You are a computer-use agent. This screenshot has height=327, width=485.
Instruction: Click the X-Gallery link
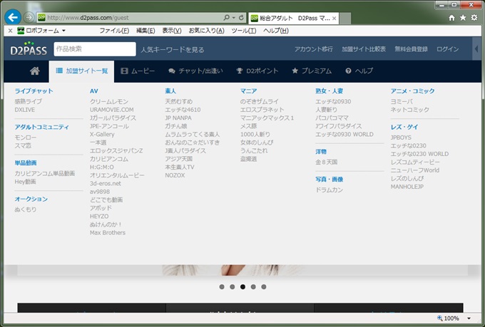(102, 135)
